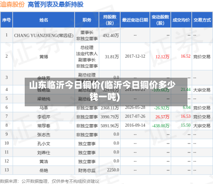213x184 pixels.
Task: Click the red 12.12万 change value
Action: pos(162,57)
